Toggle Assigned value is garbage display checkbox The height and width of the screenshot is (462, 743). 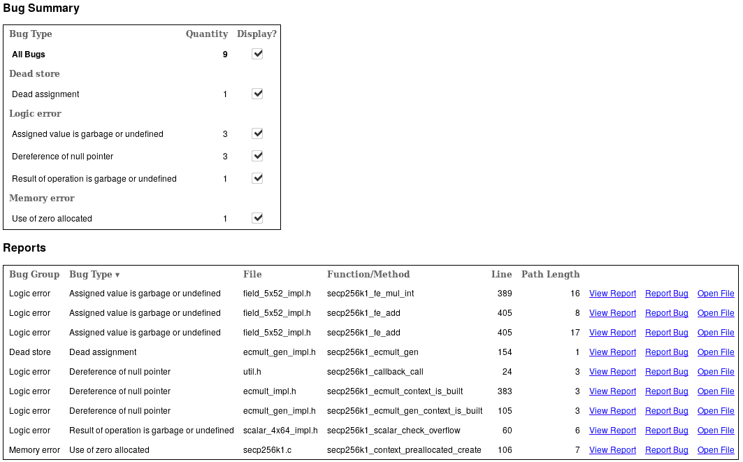(257, 133)
